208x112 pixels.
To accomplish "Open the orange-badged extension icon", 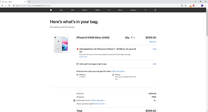I will (x=190, y=6).
